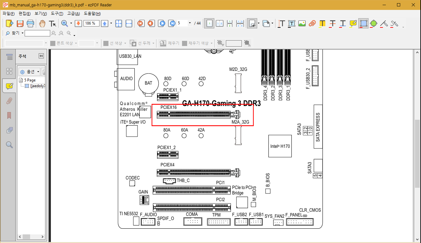The height and width of the screenshot is (243, 421).
Task: Switch to single page view
Action: click(210, 23)
